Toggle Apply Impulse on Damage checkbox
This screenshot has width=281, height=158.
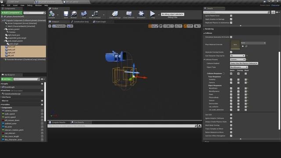point(231,19)
